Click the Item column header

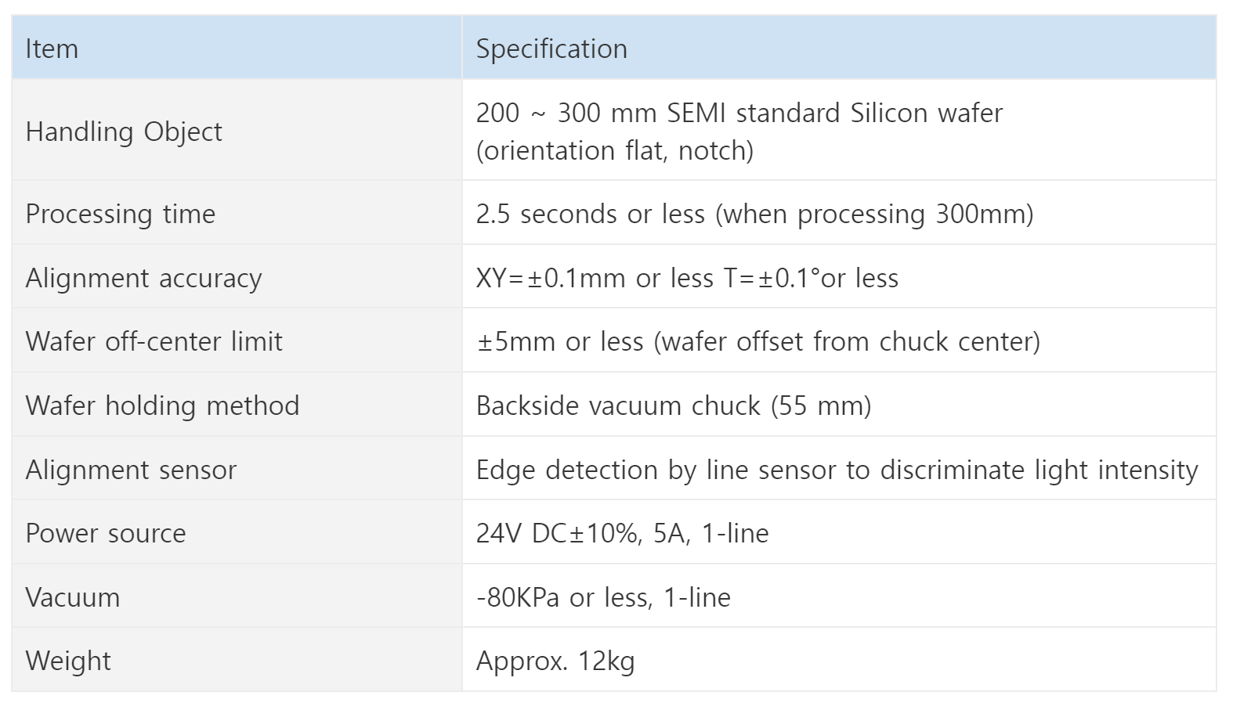point(52,49)
